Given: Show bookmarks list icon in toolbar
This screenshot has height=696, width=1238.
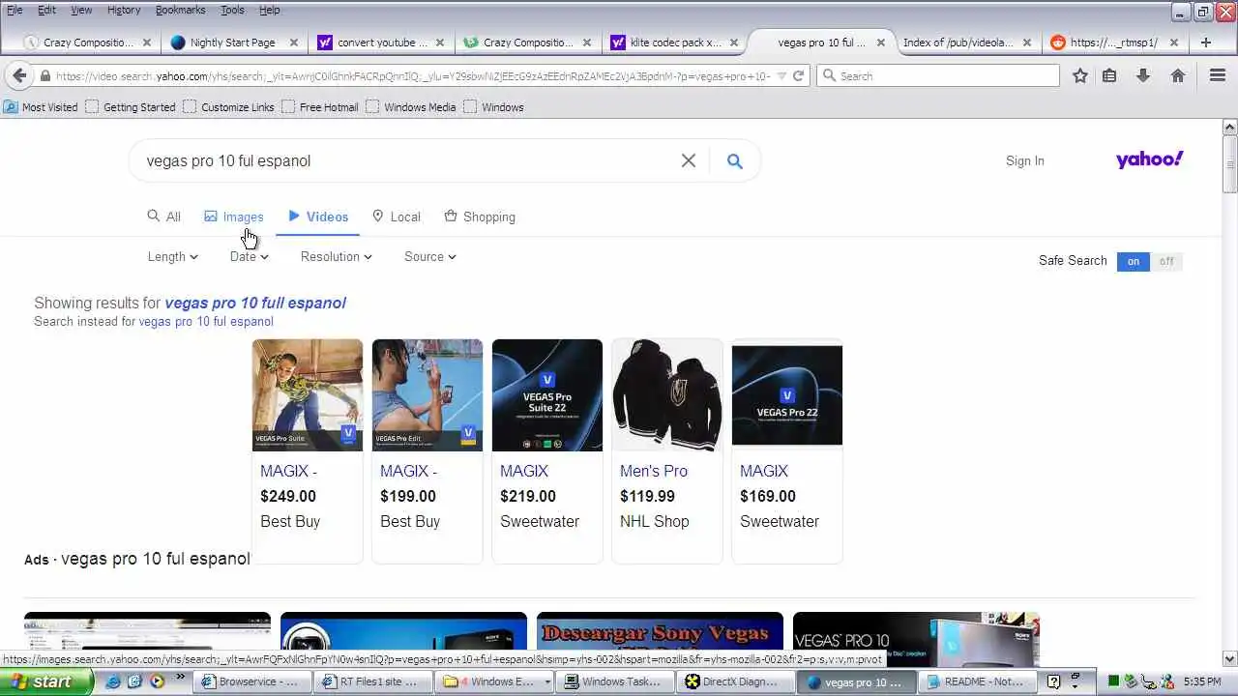Looking at the screenshot, I should (x=1109, y=75).
